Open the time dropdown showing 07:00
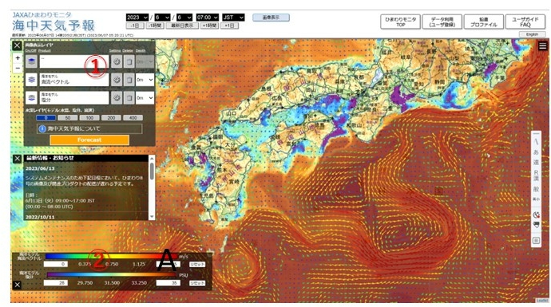The width and height of the screenshot is (551, 307). (207, 18)
